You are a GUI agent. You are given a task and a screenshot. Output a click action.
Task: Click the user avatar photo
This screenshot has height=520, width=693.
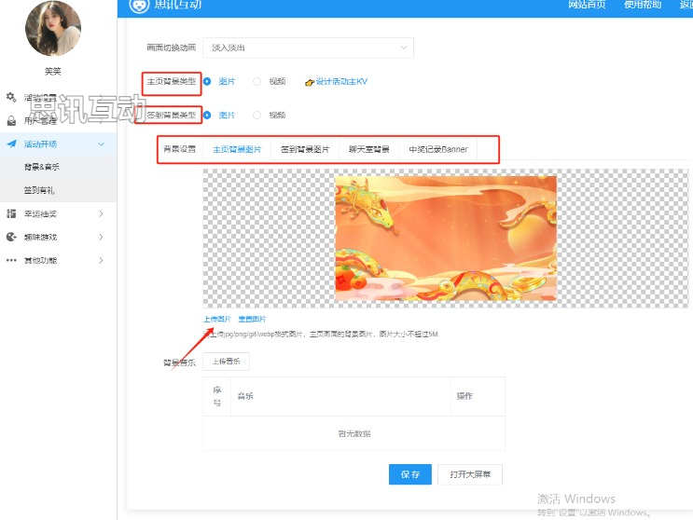point(53,29)
